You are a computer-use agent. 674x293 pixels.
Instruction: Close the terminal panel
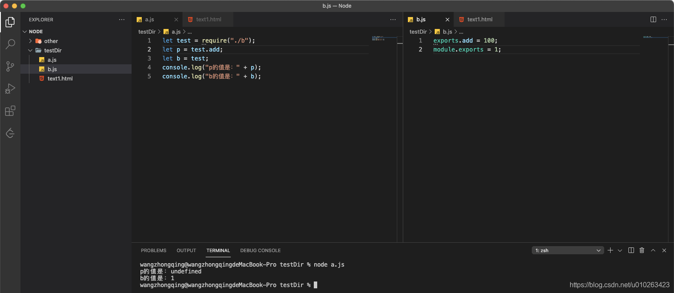coord(664,250)
